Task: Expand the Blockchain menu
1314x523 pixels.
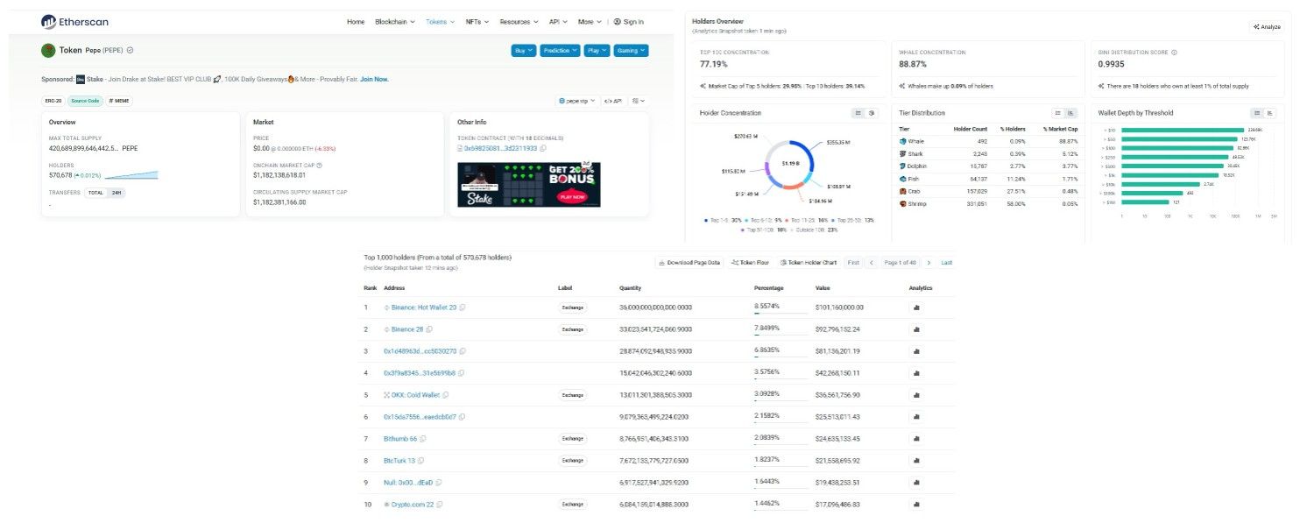Action: coord(395,21)
